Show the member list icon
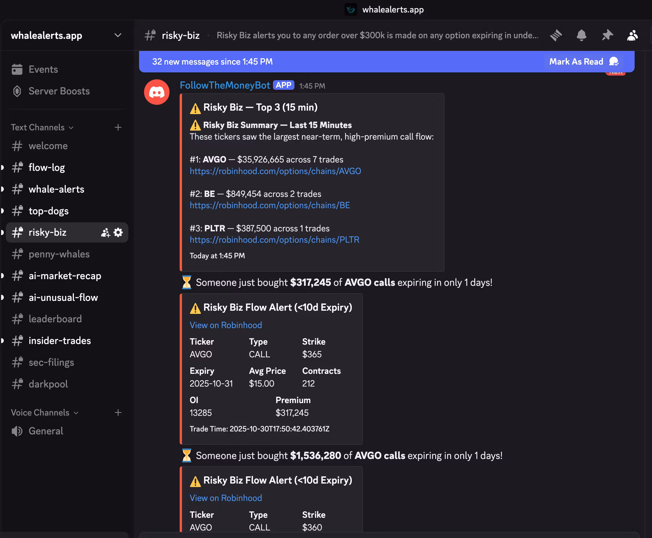This screenshot has width=652, height=538. tap(633, 35)
